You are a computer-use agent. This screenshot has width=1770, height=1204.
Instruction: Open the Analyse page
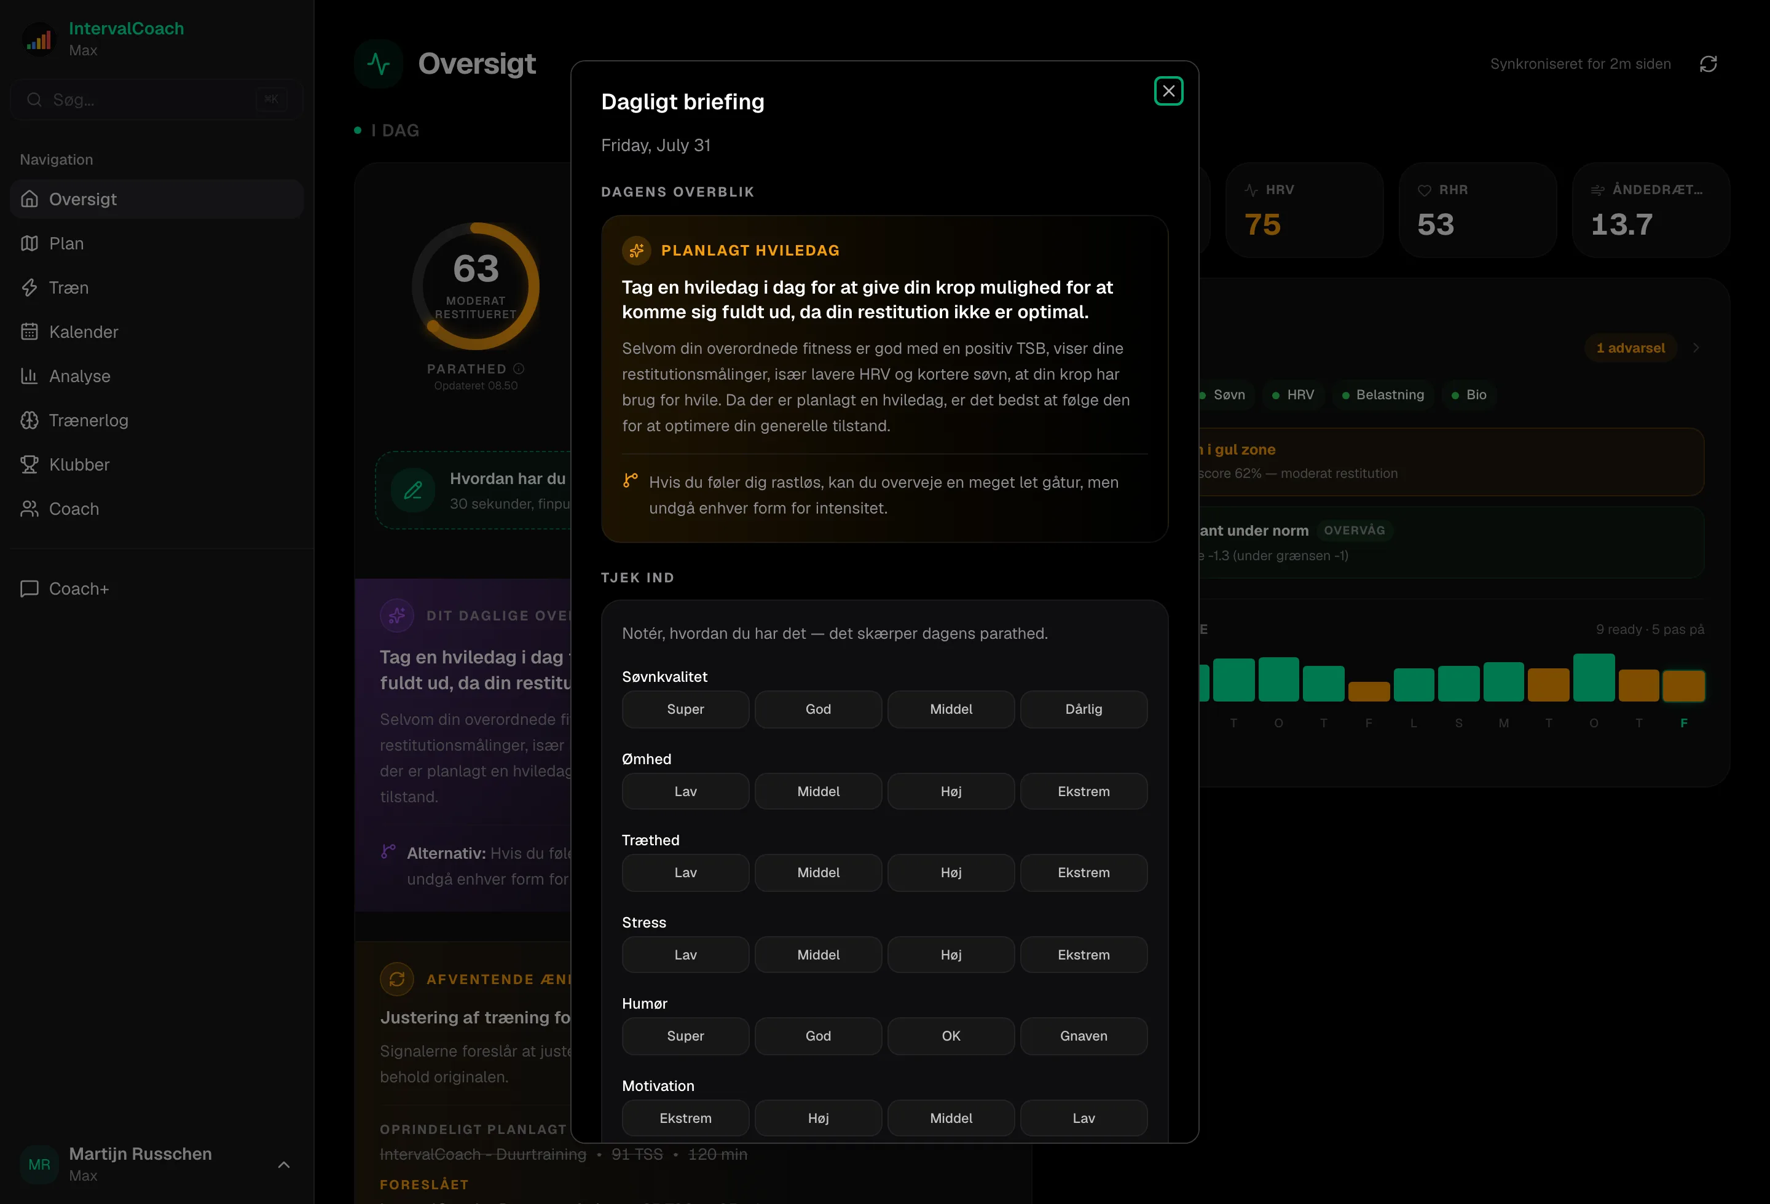click(157, 376)
